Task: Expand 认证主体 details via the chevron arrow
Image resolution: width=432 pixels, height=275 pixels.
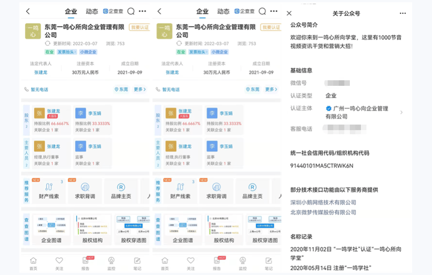Action: coord(401,112)
